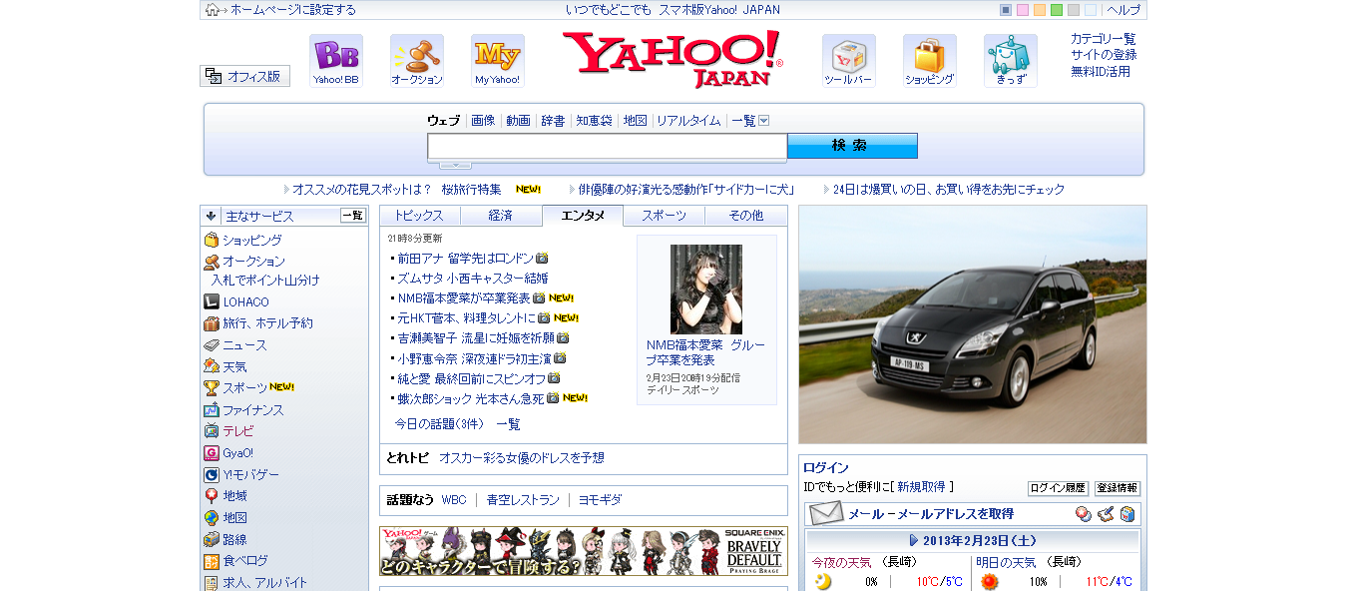The height and width of the screenshot is (591, 1346).
Task: Open the ログイン link
Action: point(826,468)
